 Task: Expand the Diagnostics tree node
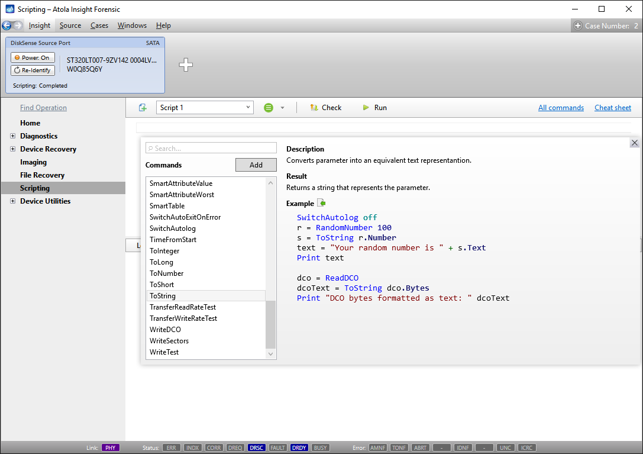coord(12,136)
